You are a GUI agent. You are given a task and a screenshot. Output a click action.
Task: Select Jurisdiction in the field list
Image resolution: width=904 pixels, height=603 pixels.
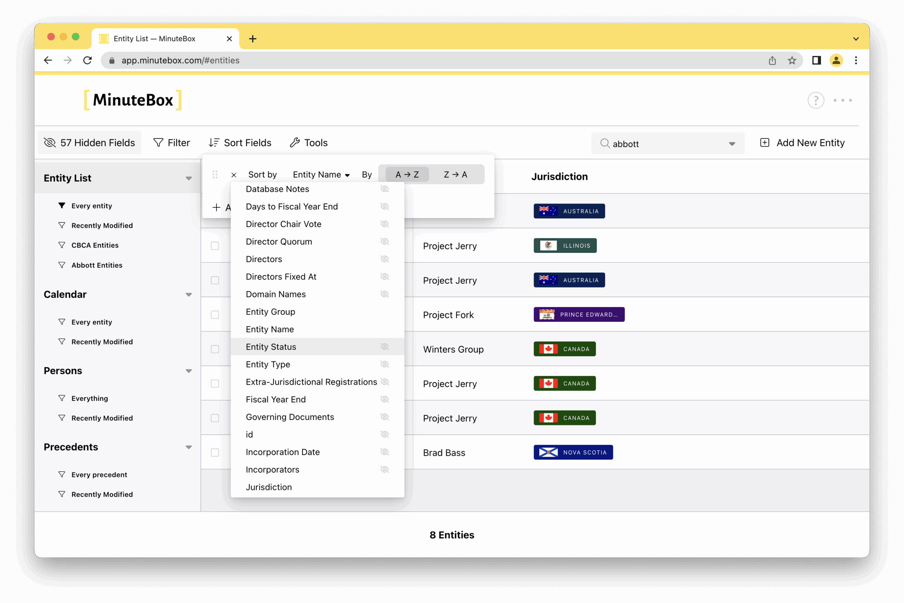[269, 487]
